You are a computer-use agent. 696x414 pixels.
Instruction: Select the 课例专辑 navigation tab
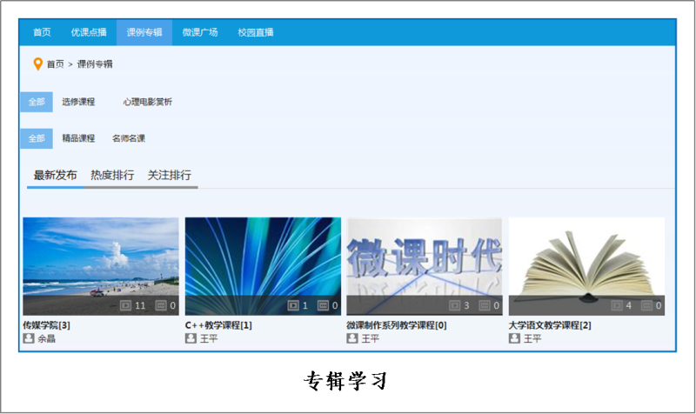point(144,32)
